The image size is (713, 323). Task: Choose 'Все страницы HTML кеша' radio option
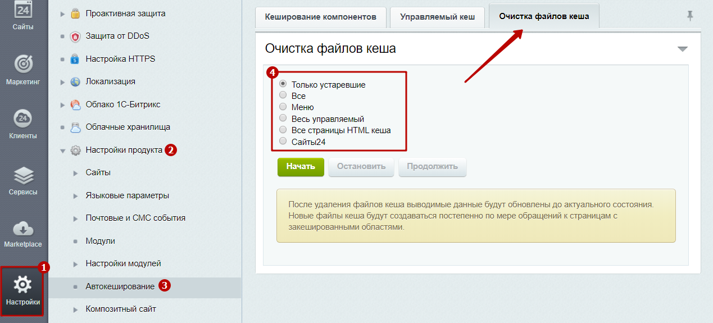(x=283, y=130)
